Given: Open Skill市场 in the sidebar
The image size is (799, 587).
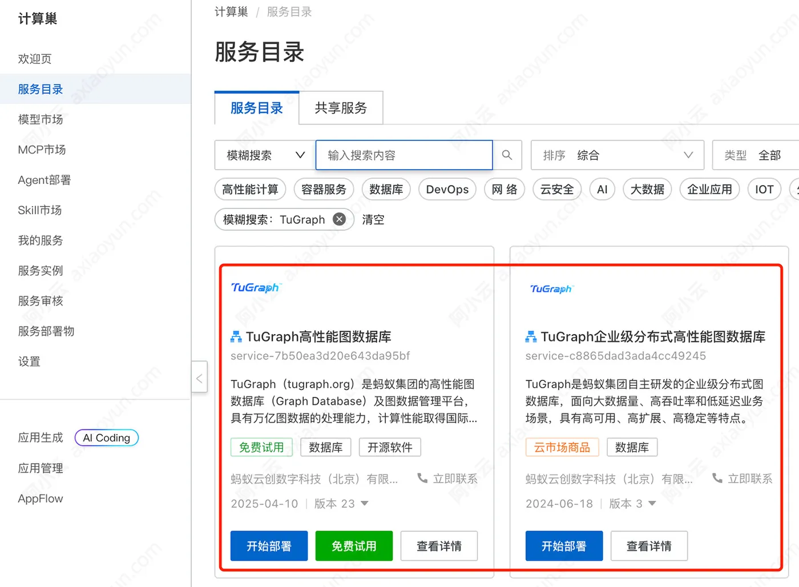Looking at the screenshot, I should coord(40,210).
